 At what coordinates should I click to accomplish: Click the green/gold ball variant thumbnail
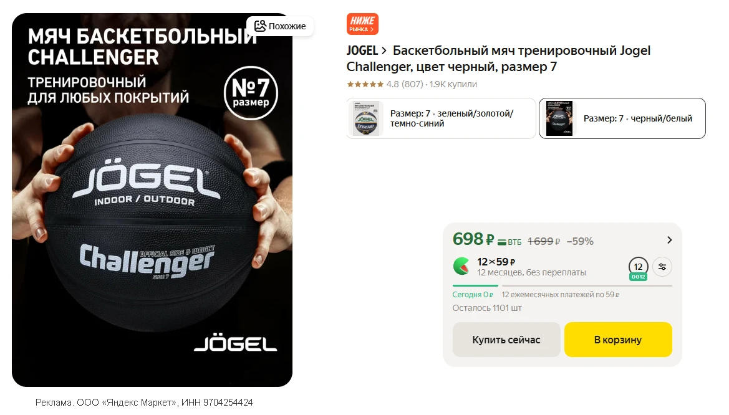pyautogui.click(x=366, y=118)
